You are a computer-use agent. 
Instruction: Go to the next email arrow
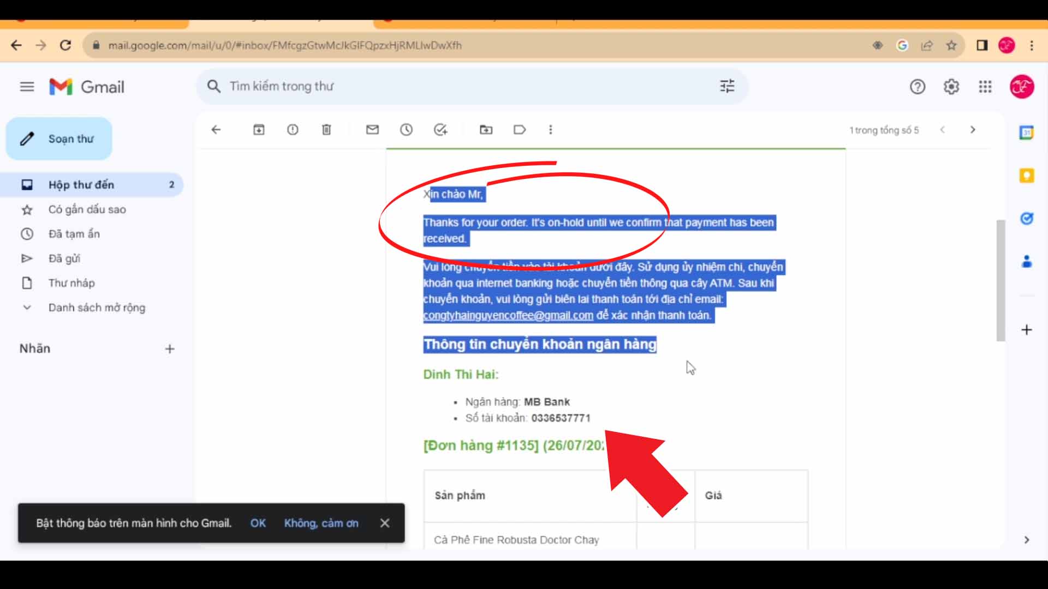coord(973,130)
